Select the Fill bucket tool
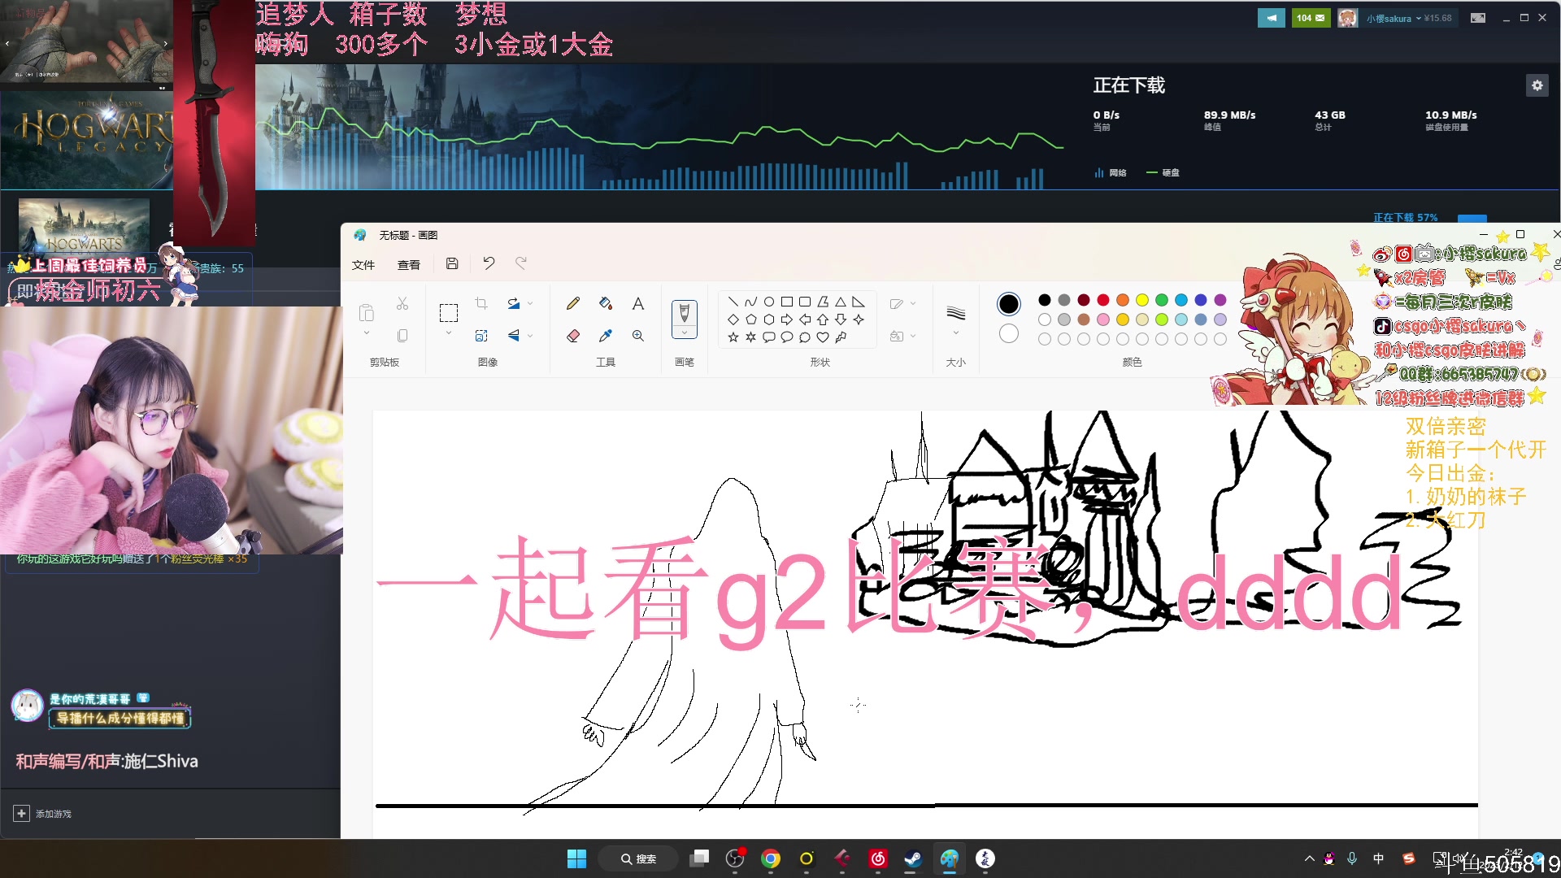The image size is (1561, 878). 606,303
